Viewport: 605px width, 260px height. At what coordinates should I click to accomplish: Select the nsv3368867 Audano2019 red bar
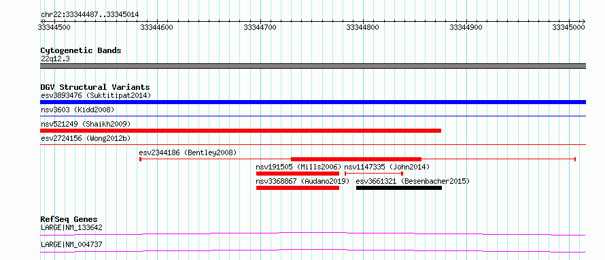coord(298,188)
